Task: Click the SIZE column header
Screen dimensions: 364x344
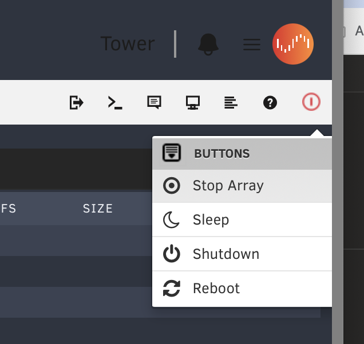Action: pos(98,209)
